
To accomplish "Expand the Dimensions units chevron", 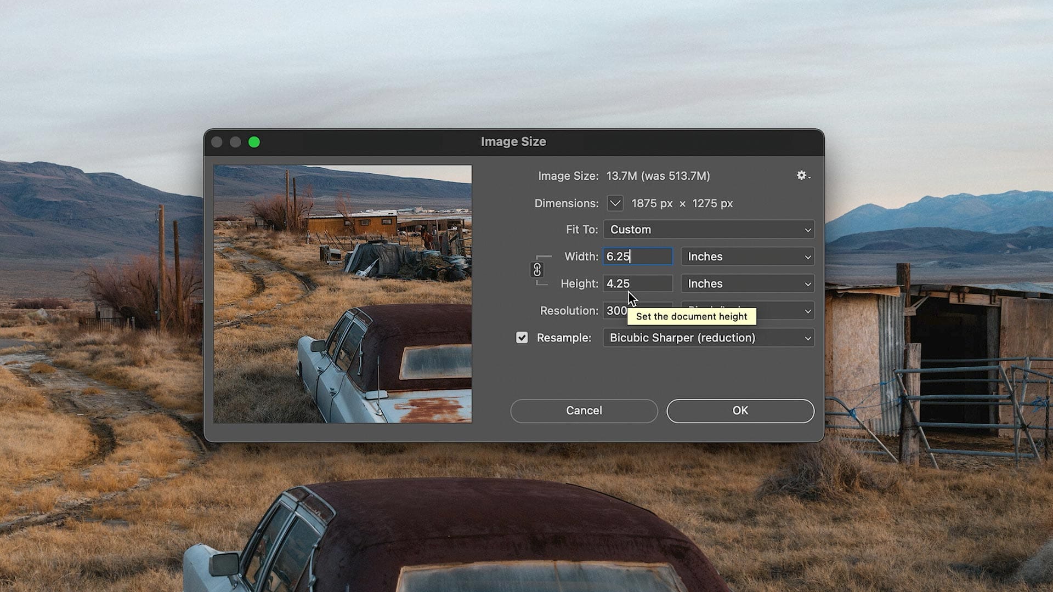I will coord(615,203).
